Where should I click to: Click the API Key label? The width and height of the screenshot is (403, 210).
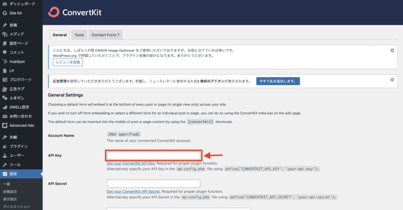coord(55,155)
